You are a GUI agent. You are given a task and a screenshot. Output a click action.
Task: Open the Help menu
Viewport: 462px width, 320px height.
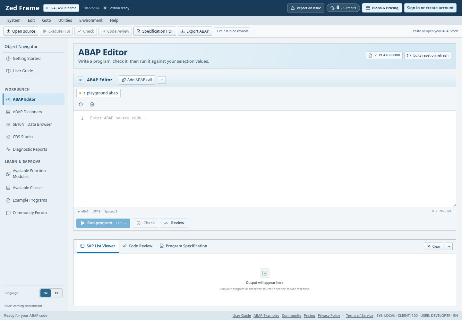pos(114,20)
